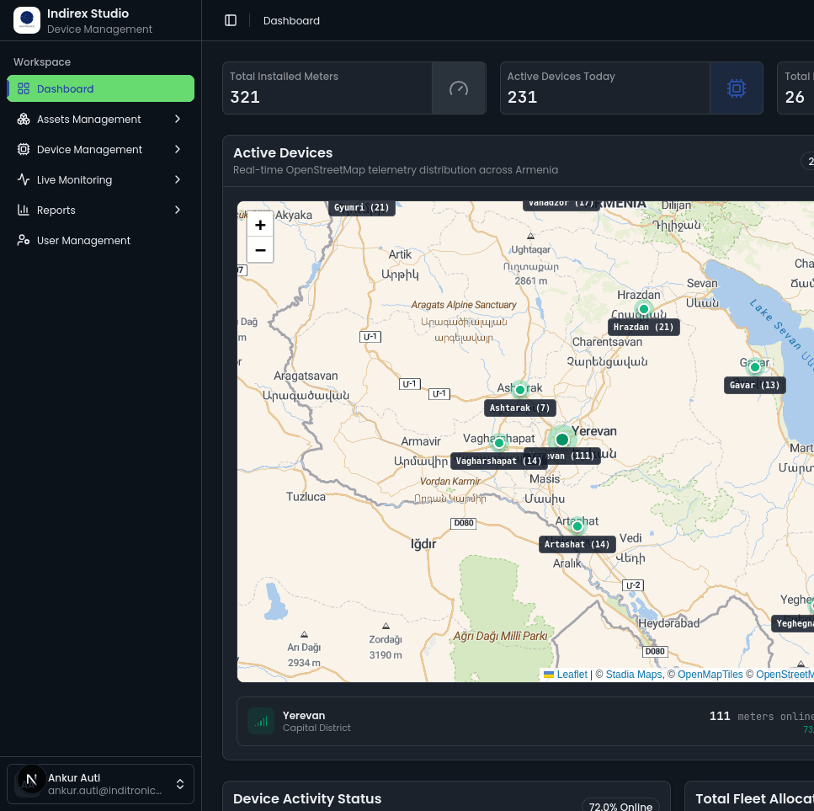Open the Dashboard menu item
Screen dimensions: 814x811
coord(101,88)
